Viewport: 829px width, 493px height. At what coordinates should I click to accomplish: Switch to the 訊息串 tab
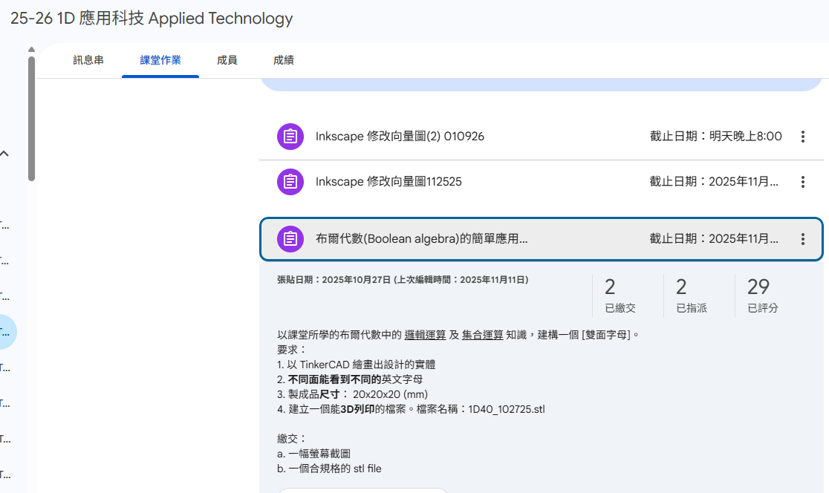[x=88, y=60]
